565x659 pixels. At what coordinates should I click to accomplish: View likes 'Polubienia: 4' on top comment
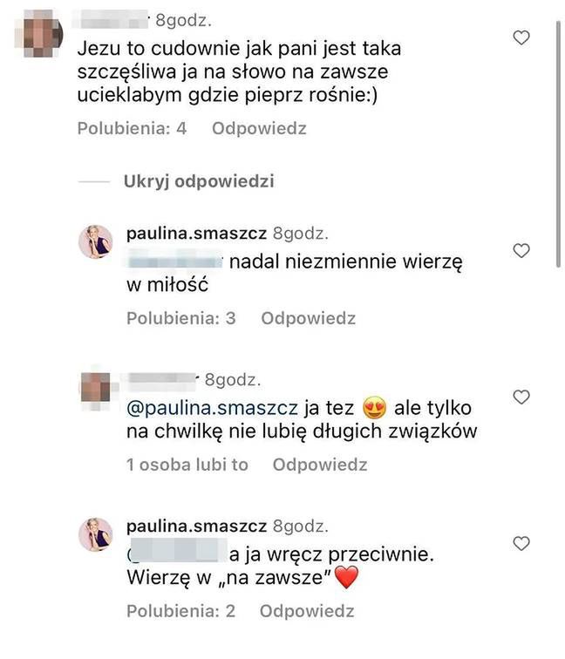click(x=132, y=128)
